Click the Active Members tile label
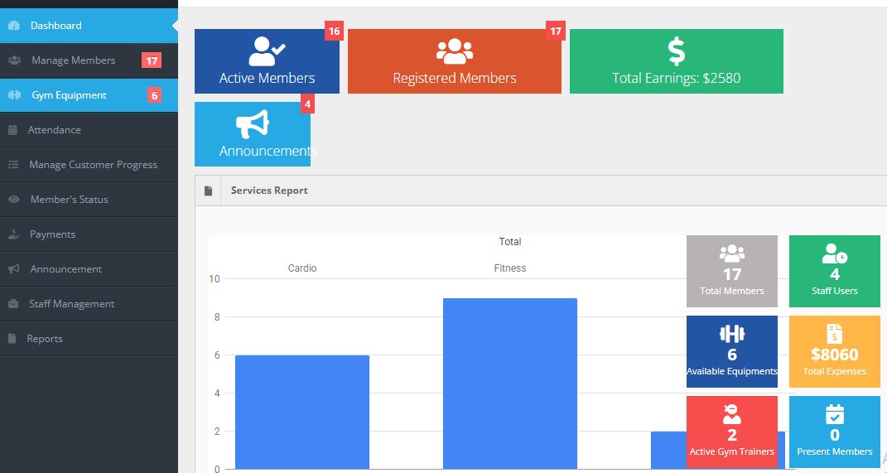Viewport: 887px width, 473px height. pos(267,78)
